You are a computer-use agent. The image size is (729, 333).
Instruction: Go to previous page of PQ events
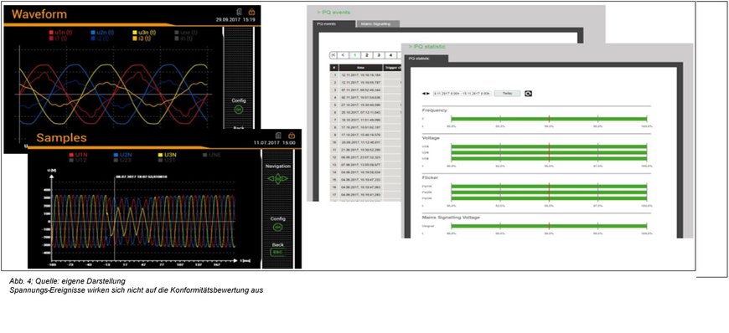click(x=343, y=55)
